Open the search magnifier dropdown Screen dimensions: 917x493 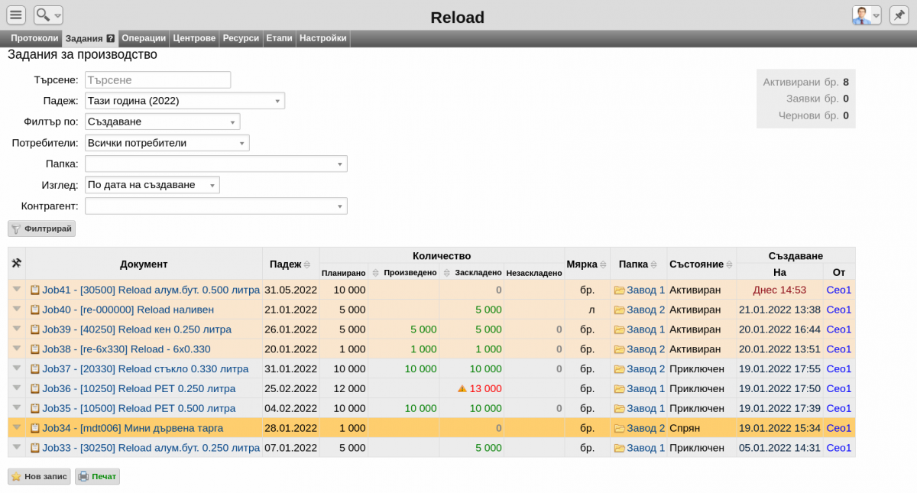click(48, 15)
